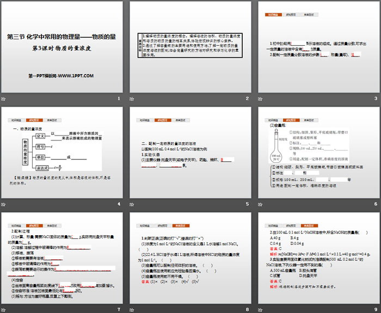Click the animation star icon under slide 5
The width and height of the screenshot is (381, 313).
[x=132, y=204]
